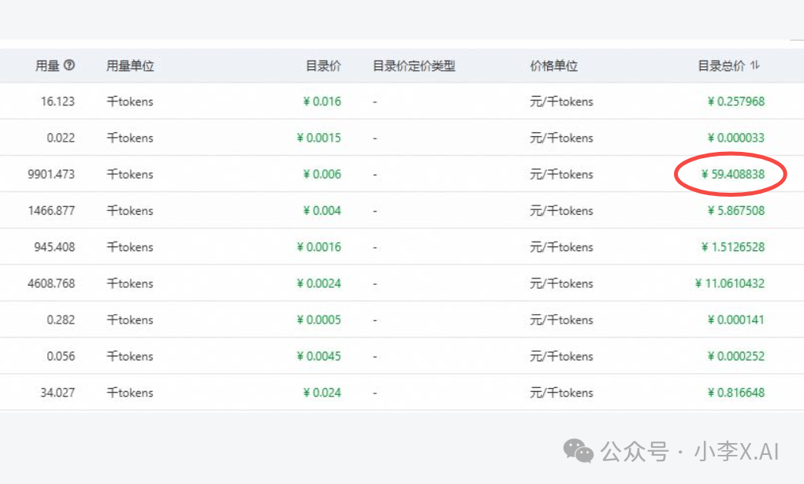Click the 用量单位 column header
Image resolution: width=804 pixels, height=484 pixels.
click(128, 66)
